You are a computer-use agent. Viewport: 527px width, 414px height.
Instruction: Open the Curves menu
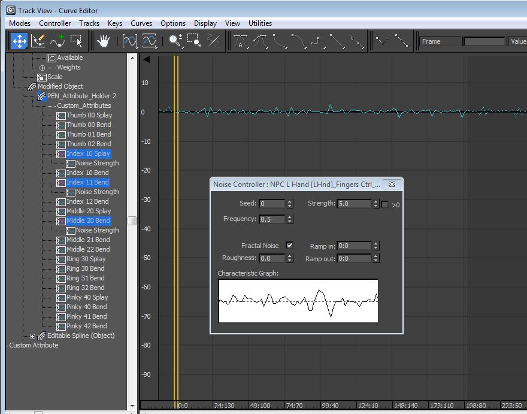(x=141, y=23)
